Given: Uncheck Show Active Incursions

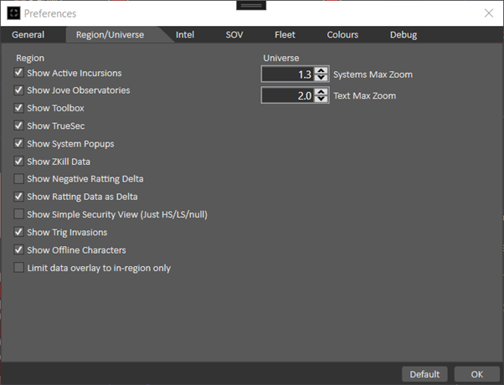Looking at the screenshot, I should pos(19,73).
